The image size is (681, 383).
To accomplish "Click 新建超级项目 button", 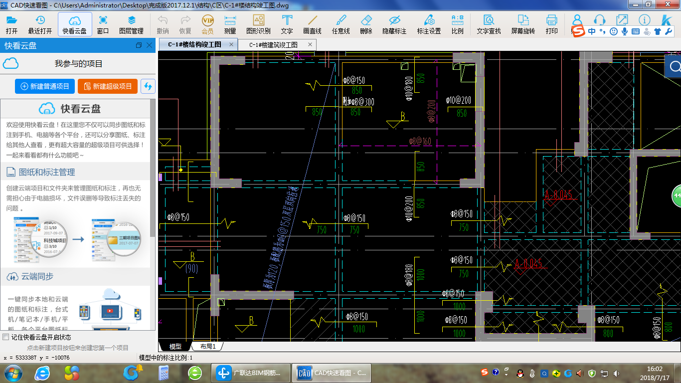I will (x=108, y=86).
